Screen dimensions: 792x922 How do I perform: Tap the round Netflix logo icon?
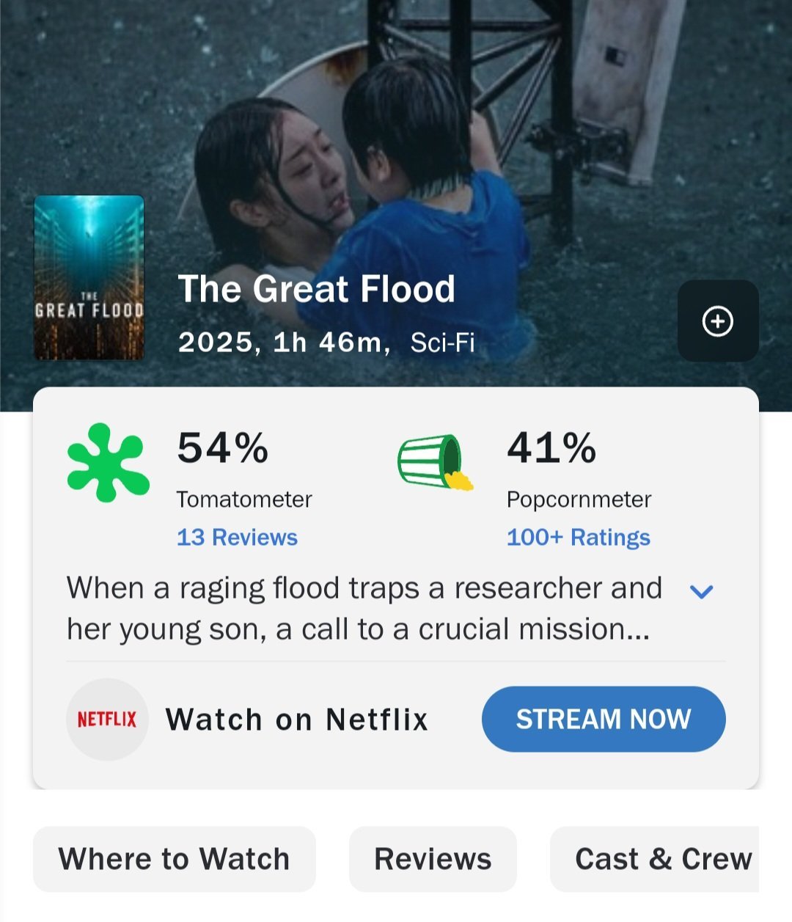pos(107,720)
